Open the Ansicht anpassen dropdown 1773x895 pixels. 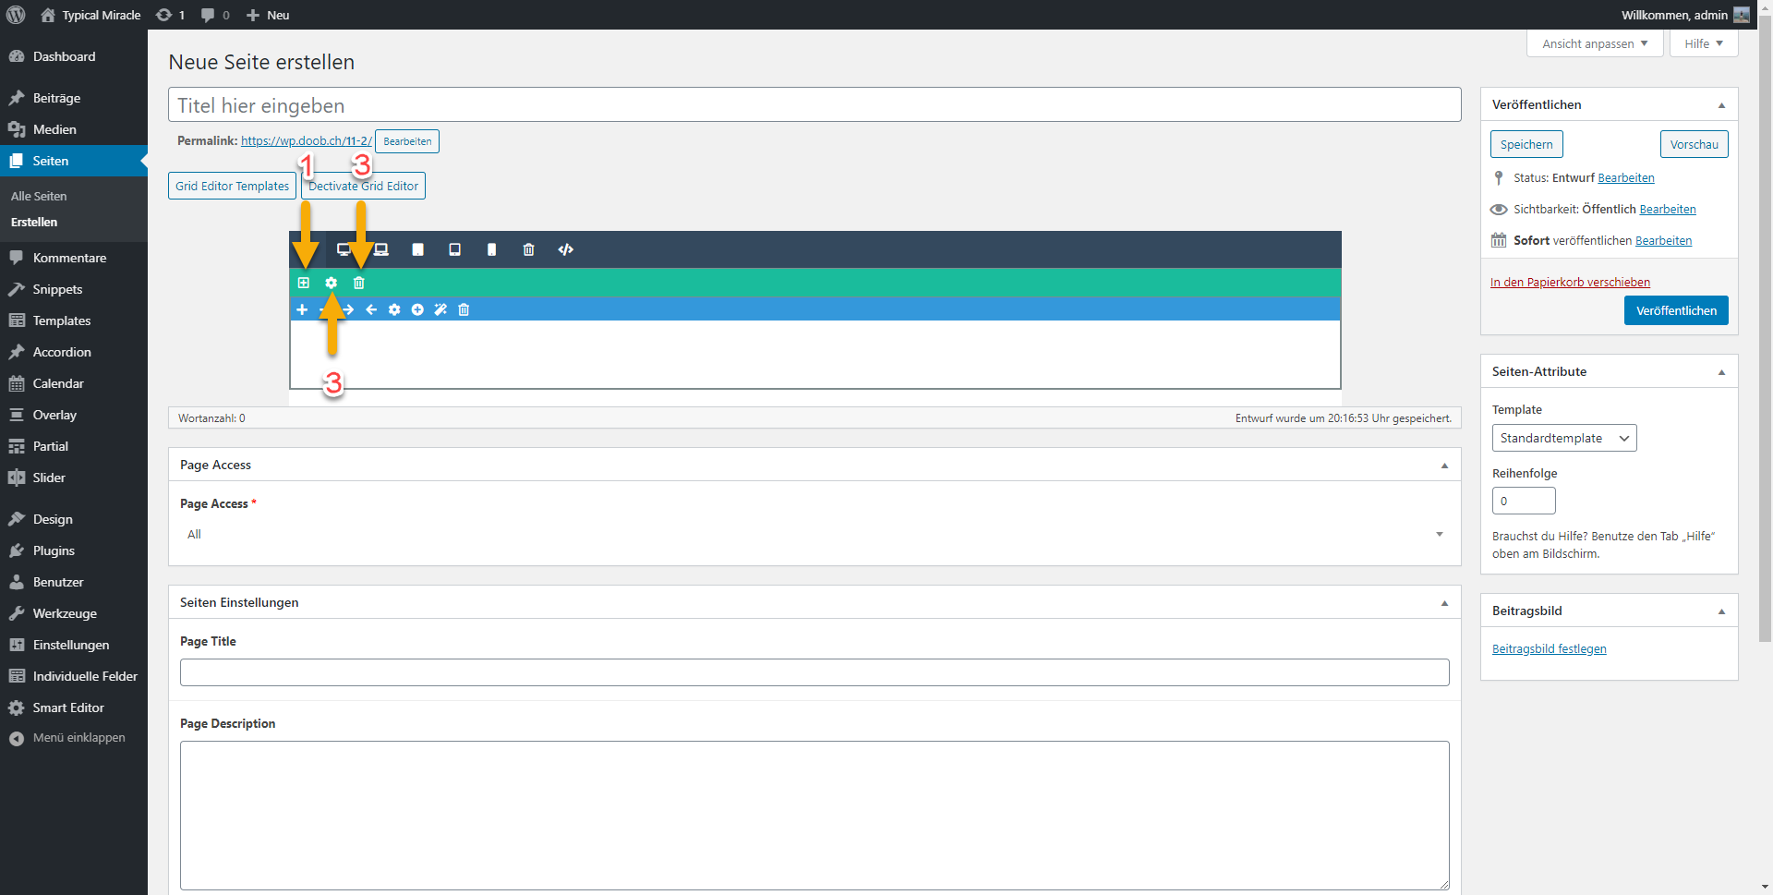click(x=1595, y=43)
